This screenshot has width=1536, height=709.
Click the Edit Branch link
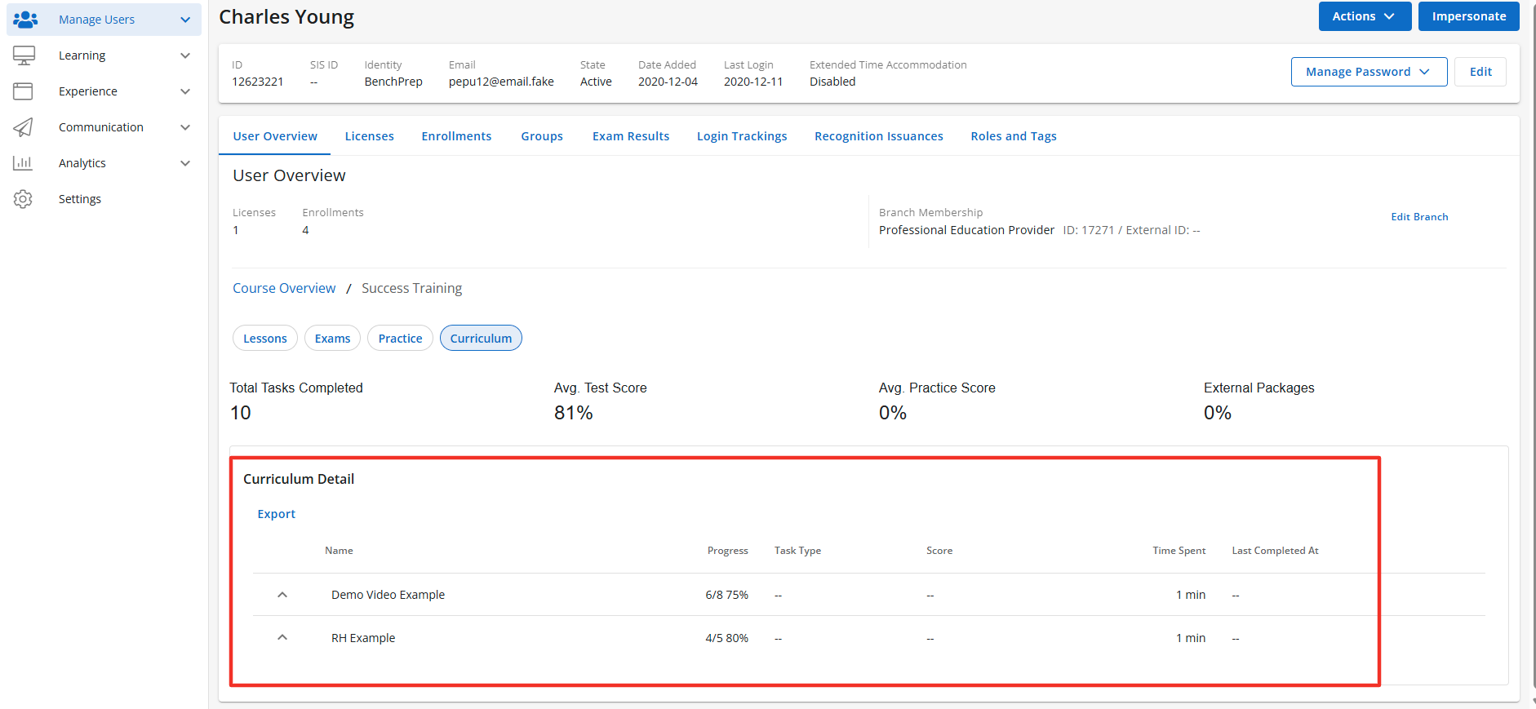(1418, 217)
